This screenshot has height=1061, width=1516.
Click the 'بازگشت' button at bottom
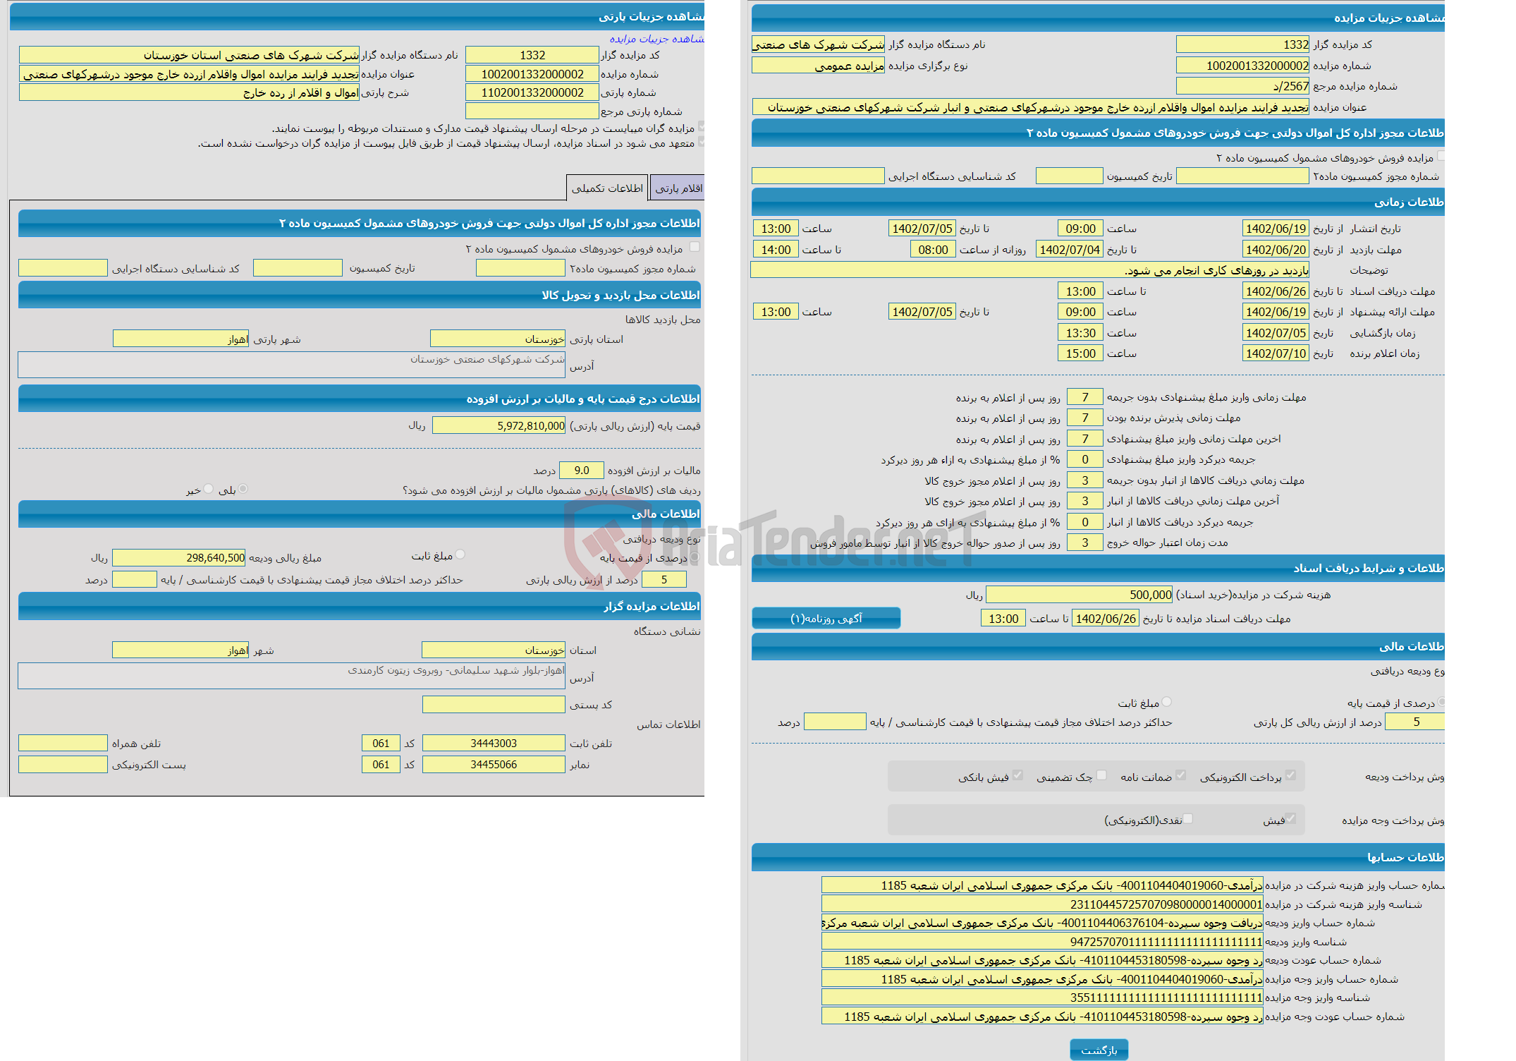[1111, 1047]
